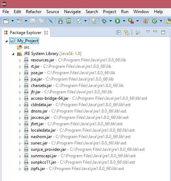Click the Save All toolbar icon
The height and width of the screenshot is (181, 171).
[41, 21]
